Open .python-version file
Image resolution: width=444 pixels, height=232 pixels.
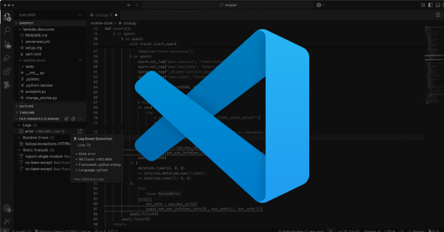tap(50, 85)
